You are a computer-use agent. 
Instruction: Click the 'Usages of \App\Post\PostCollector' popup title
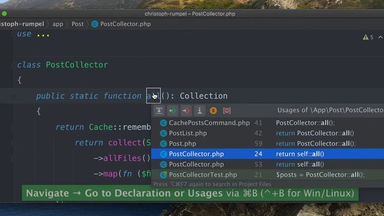(331, 110)
